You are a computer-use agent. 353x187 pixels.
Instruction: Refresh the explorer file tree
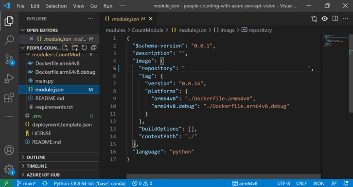[84, 47]
